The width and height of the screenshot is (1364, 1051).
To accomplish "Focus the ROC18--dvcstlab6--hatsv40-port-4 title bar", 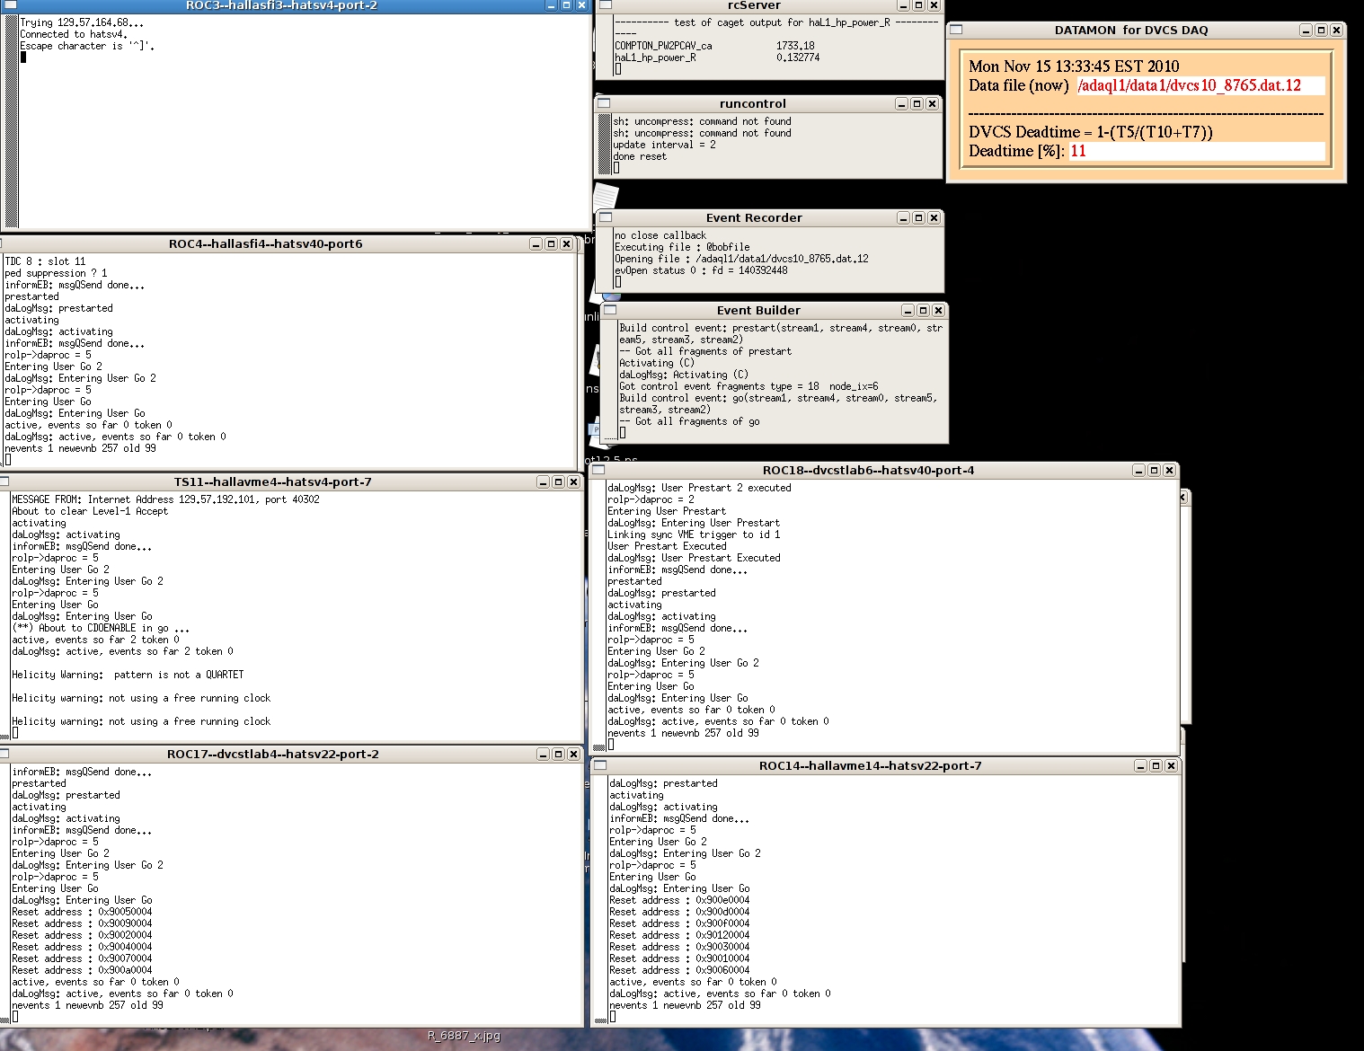I will 868,470.
